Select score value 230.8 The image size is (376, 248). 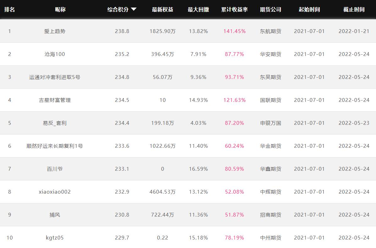(122, 215)
